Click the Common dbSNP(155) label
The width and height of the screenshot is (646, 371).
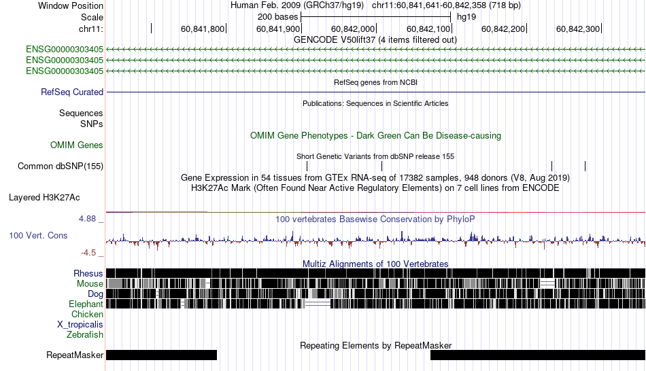coord(60,166)
